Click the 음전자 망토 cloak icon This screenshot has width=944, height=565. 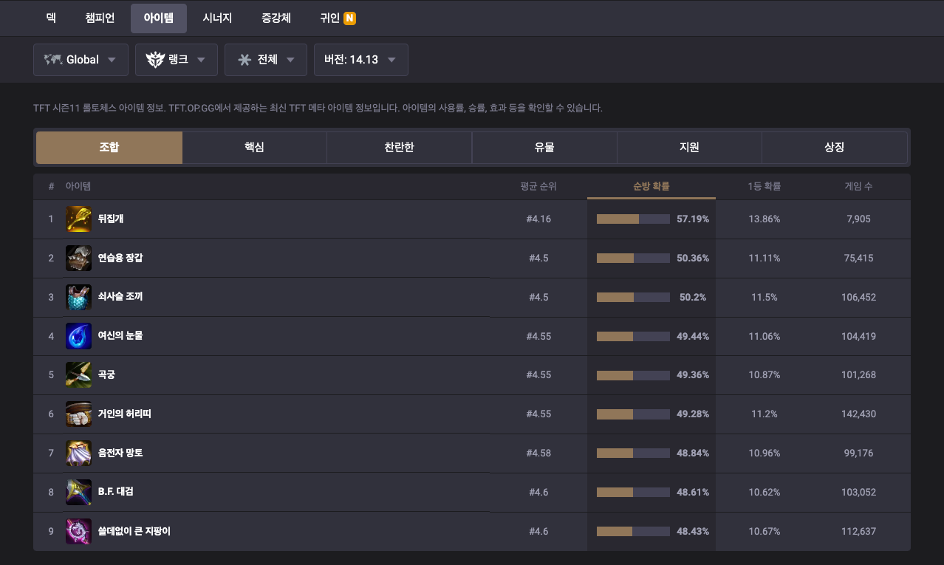78,453
